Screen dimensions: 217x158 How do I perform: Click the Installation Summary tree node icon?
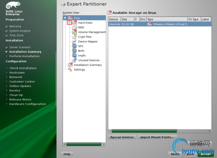(70, 64)
